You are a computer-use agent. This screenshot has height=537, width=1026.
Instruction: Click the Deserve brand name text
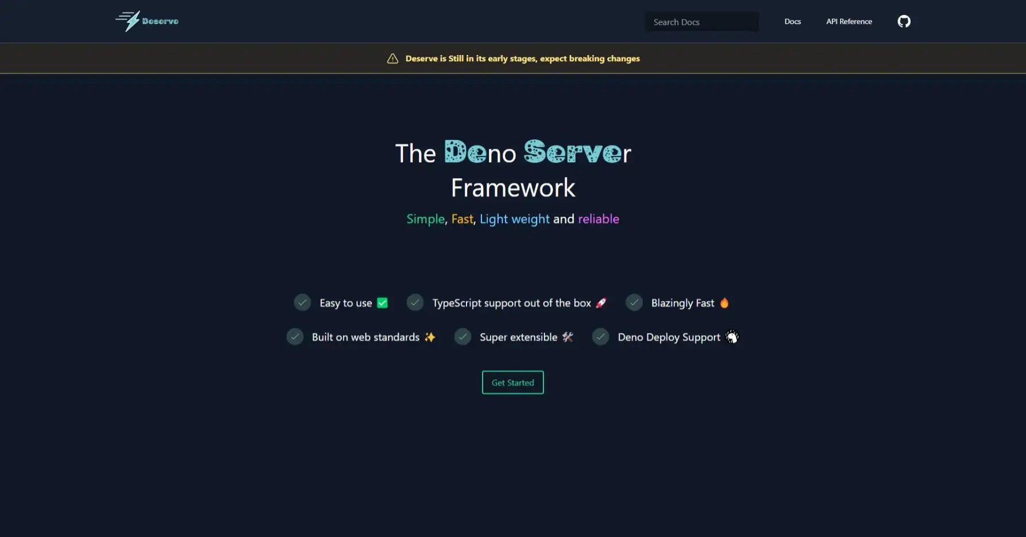160,21
